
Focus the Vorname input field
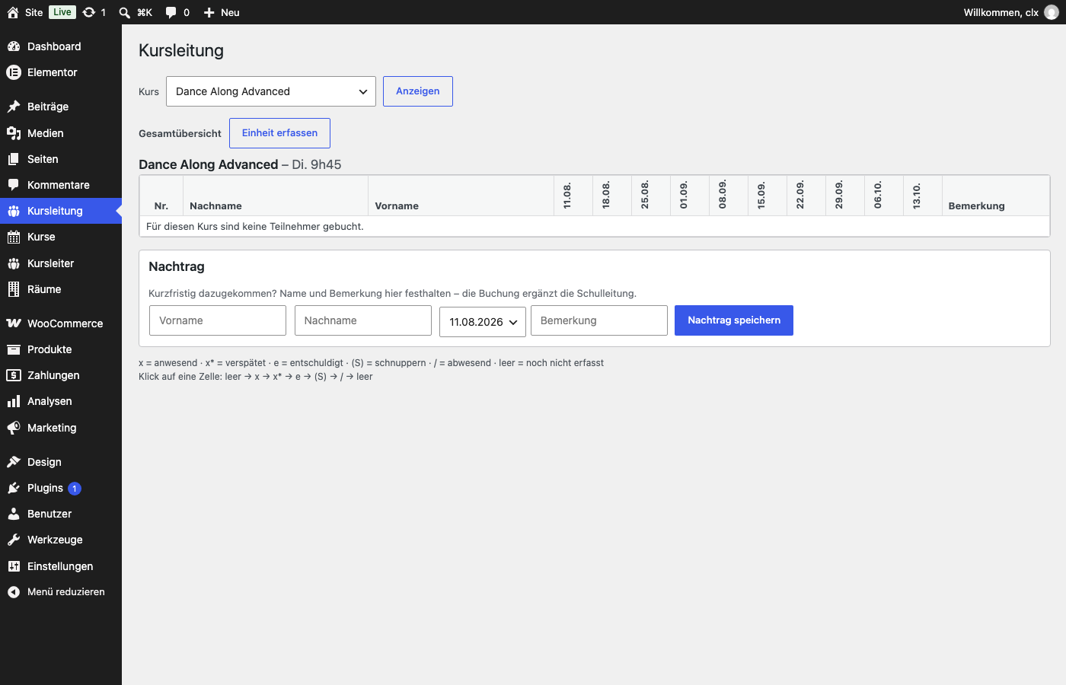[x=218, y=320]
